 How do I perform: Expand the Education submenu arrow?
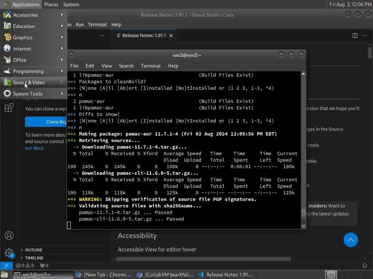(62, 26)
